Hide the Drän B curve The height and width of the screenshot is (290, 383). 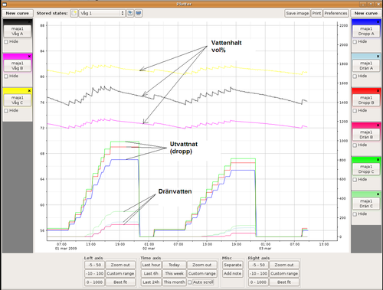coord(355,145)
